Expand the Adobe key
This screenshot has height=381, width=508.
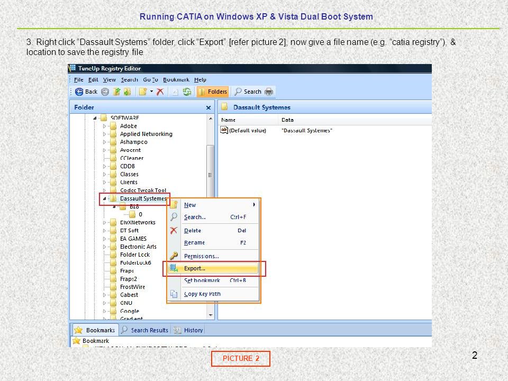click(x=104, y=126)
